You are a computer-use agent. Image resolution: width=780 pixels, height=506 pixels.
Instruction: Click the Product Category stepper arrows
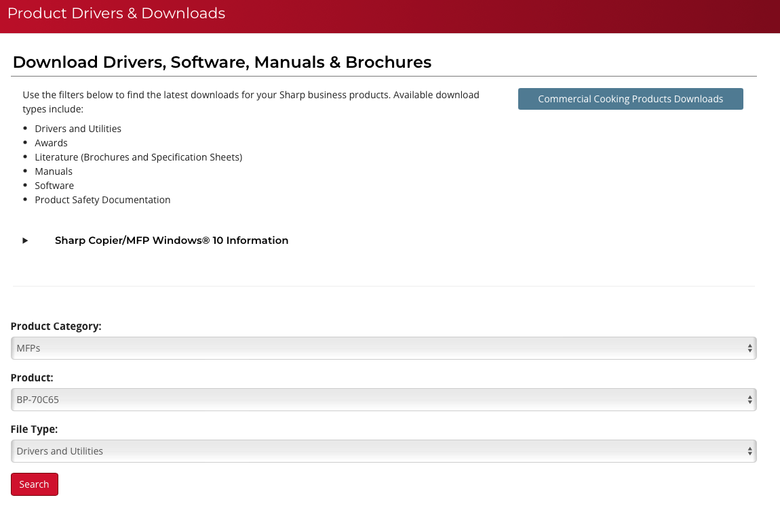(x=749, y=347)
